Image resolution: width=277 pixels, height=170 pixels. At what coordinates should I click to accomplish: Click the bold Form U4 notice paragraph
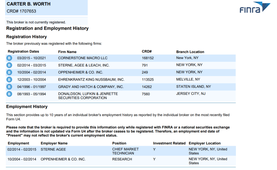118,131
